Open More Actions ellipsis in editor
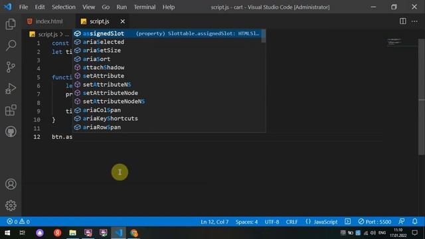Image resolution: width=425 pixels, height=239 pixels. [414, 21]
